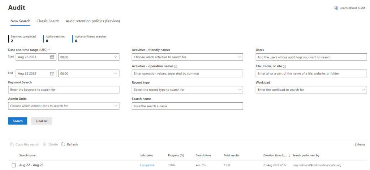Click the Refresh icon in results toolbar
The image size is (370, 170).
click(x=63, y=144)
